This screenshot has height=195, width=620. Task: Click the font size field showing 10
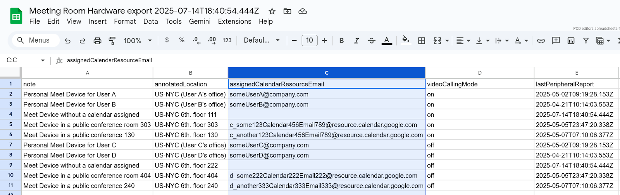click(309, 40)
